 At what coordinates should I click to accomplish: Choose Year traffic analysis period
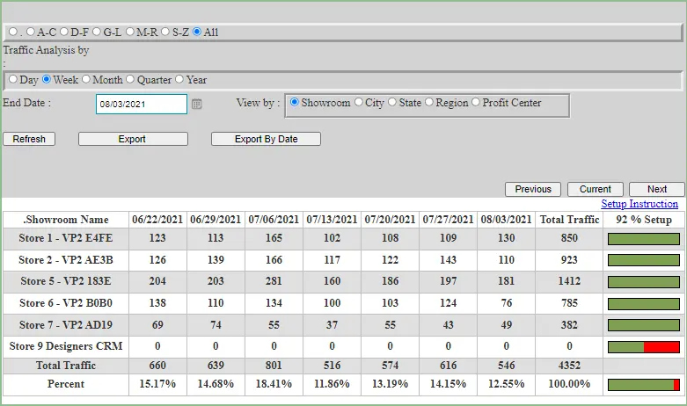pyautogui.click(x=180, y=80)
